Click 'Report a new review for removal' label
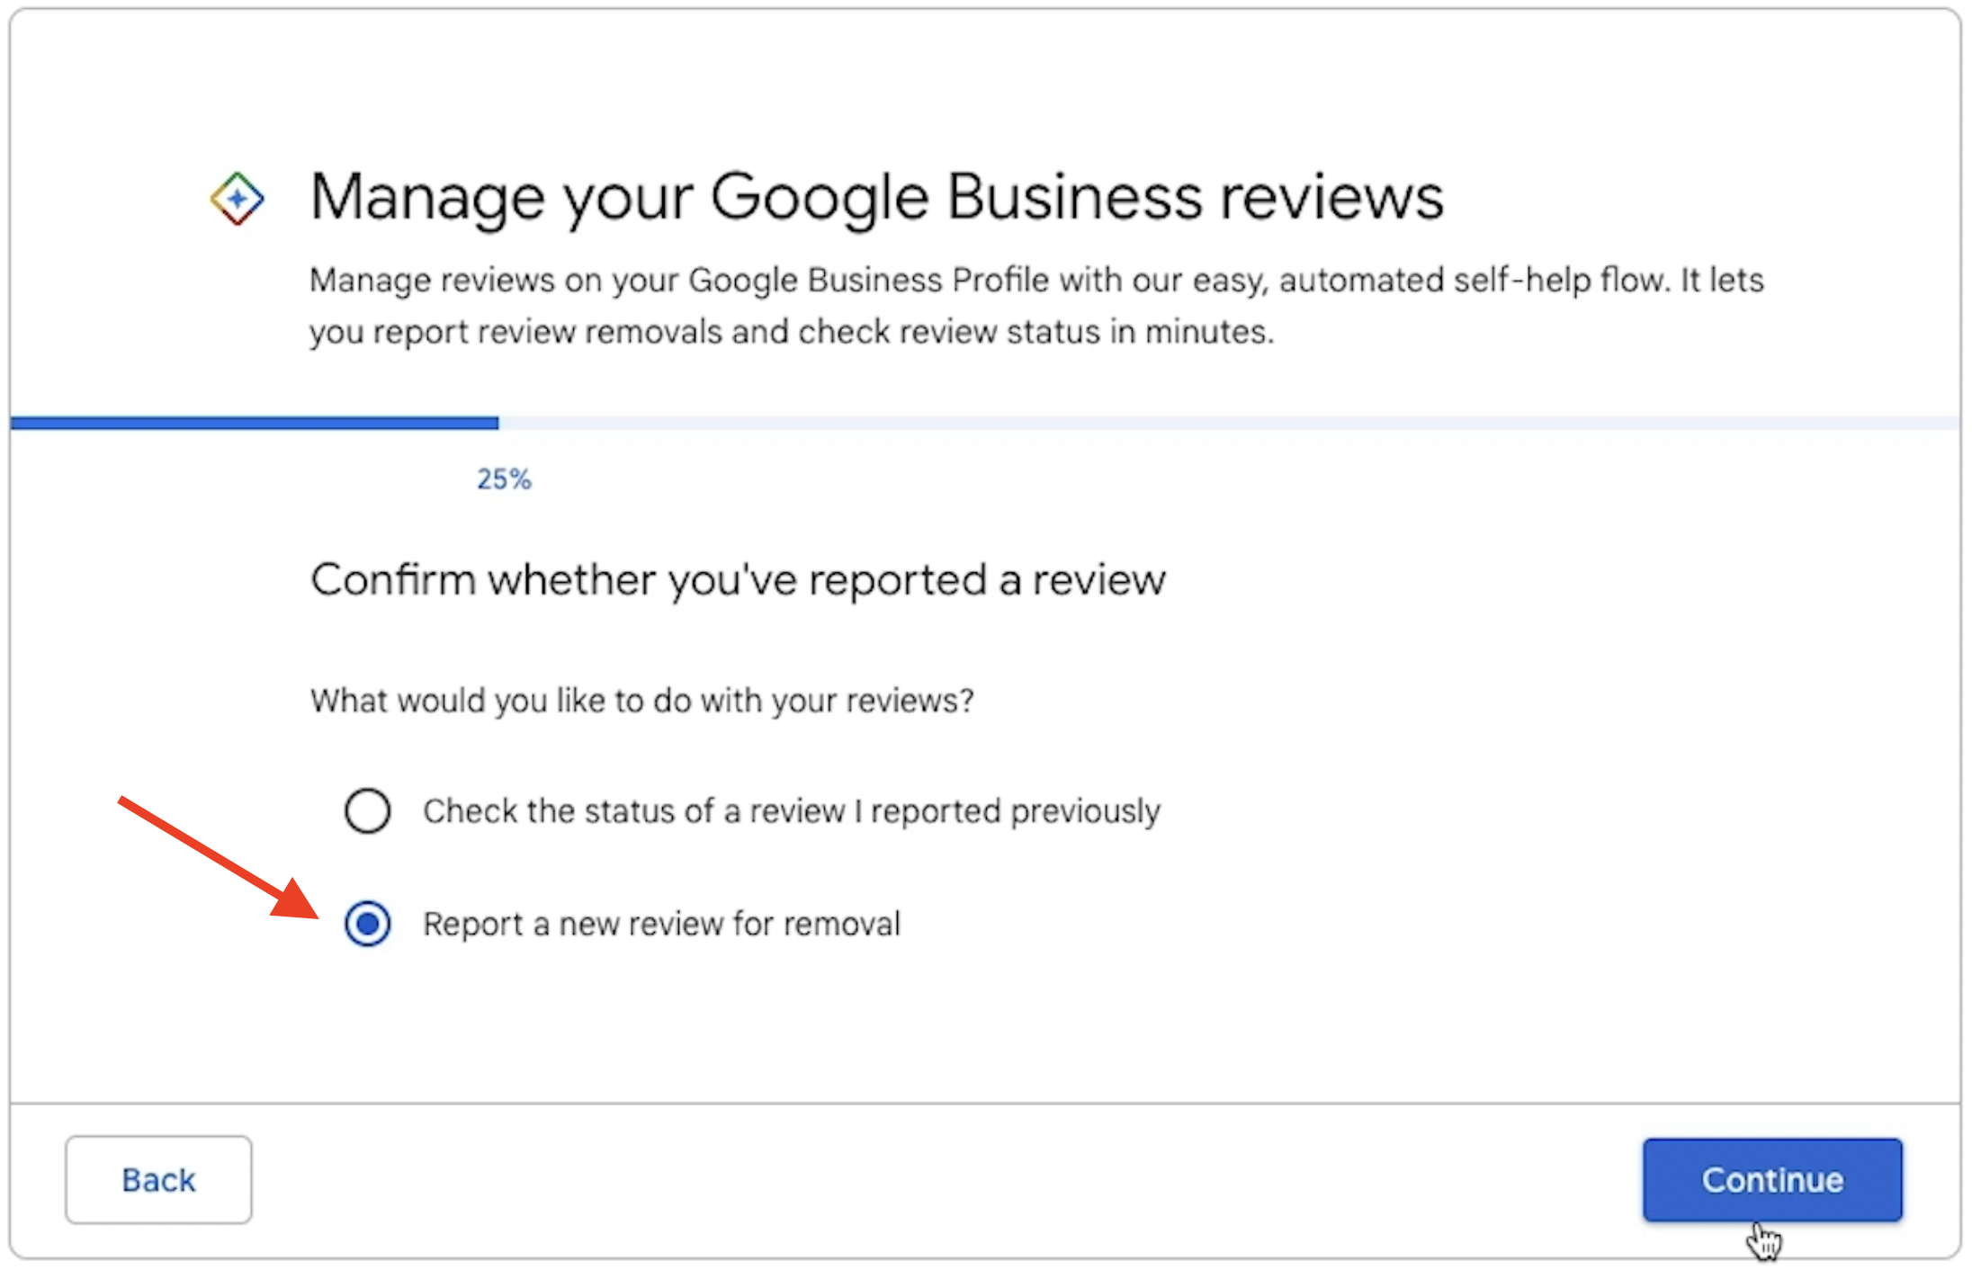The width and height of the screenshot is (1972, 1270). coord(661,924)
